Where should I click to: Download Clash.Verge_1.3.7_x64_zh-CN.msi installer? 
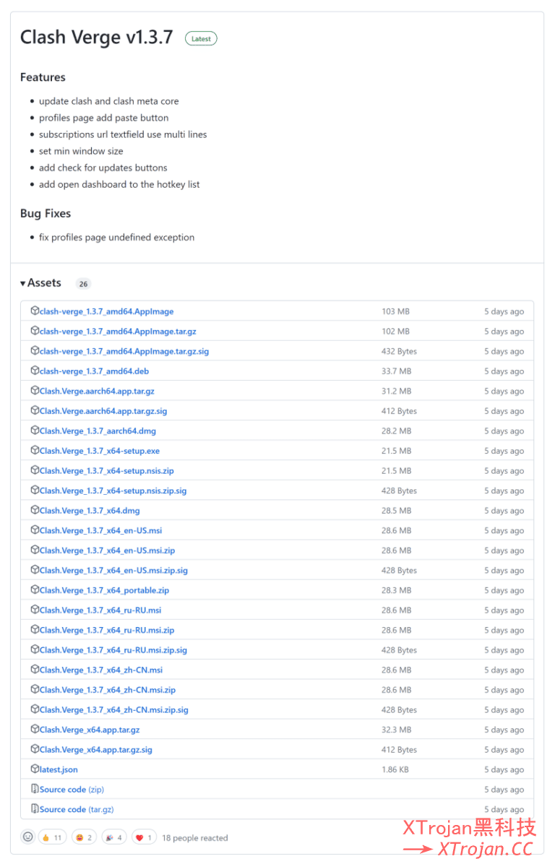point(101,670)
